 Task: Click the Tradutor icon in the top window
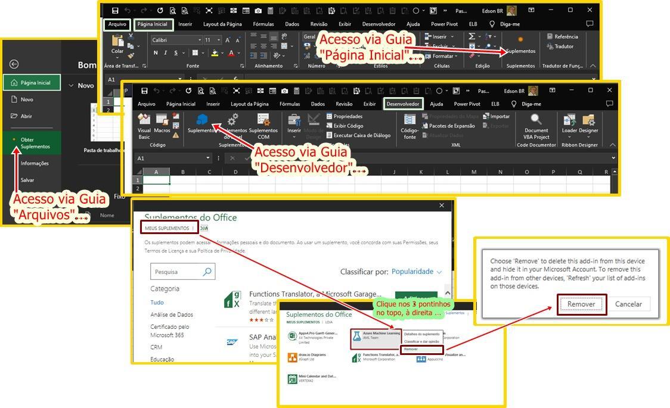coord(550,46)
